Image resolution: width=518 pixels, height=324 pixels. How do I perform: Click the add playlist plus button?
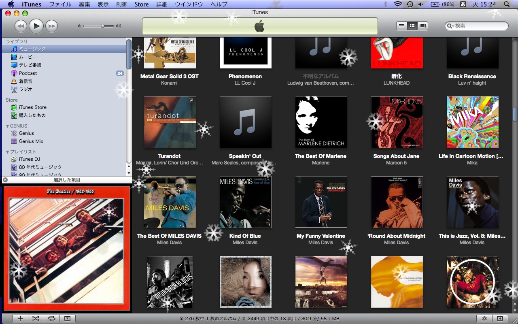[21, 318]
